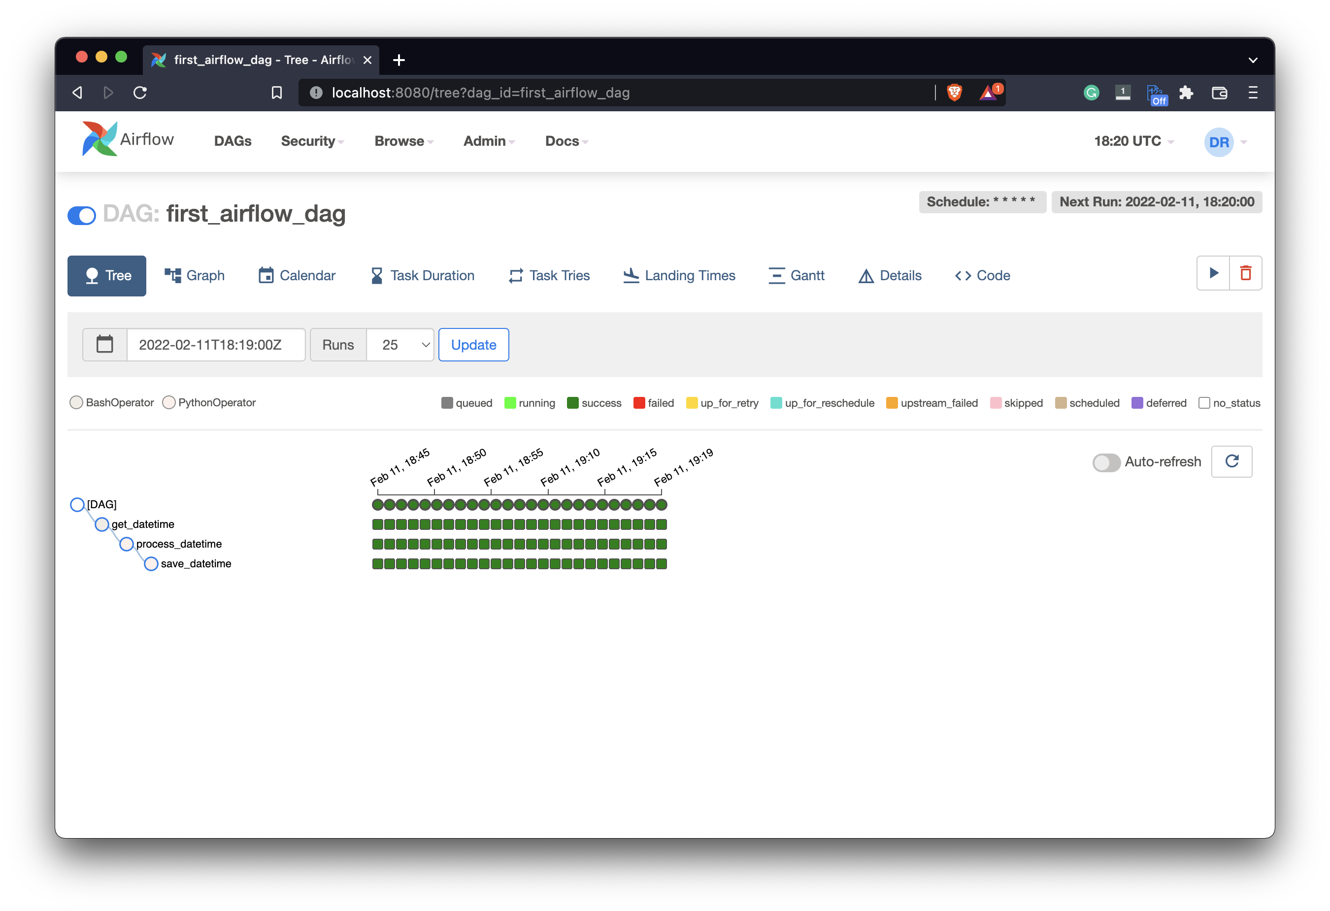The image size is (1330, 911).
Task: Click the failed red legend swatch
Action: click(x=639, y=403)
